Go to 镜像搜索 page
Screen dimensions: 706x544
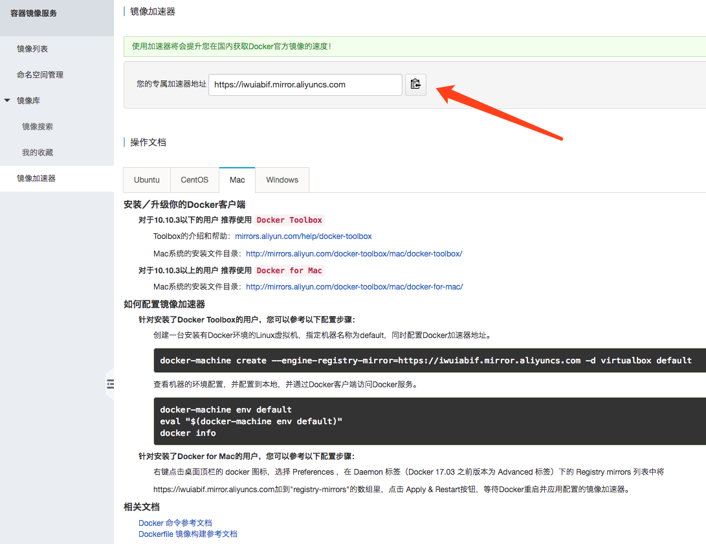[x=38, y=127]
